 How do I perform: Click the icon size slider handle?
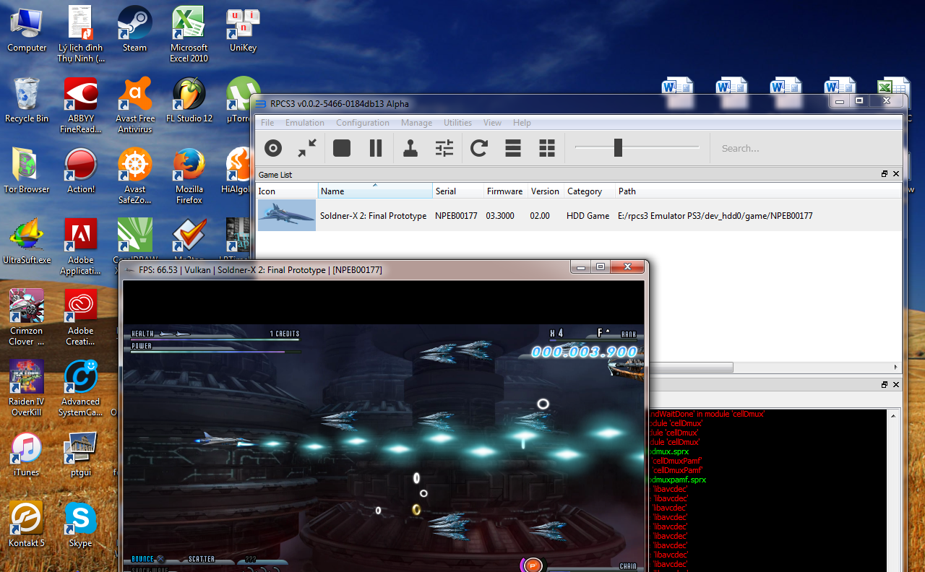pyautogui.click(x=618, y=148)
